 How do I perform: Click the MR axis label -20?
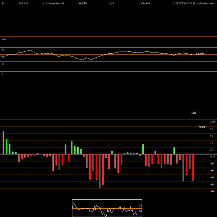click(x=212, y=164)
